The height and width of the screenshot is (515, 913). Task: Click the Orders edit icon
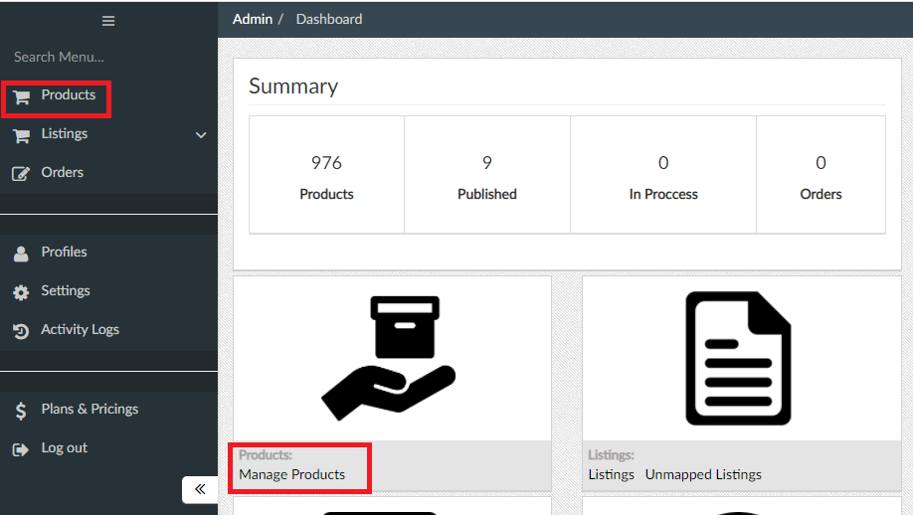click(x=21, y=173)
